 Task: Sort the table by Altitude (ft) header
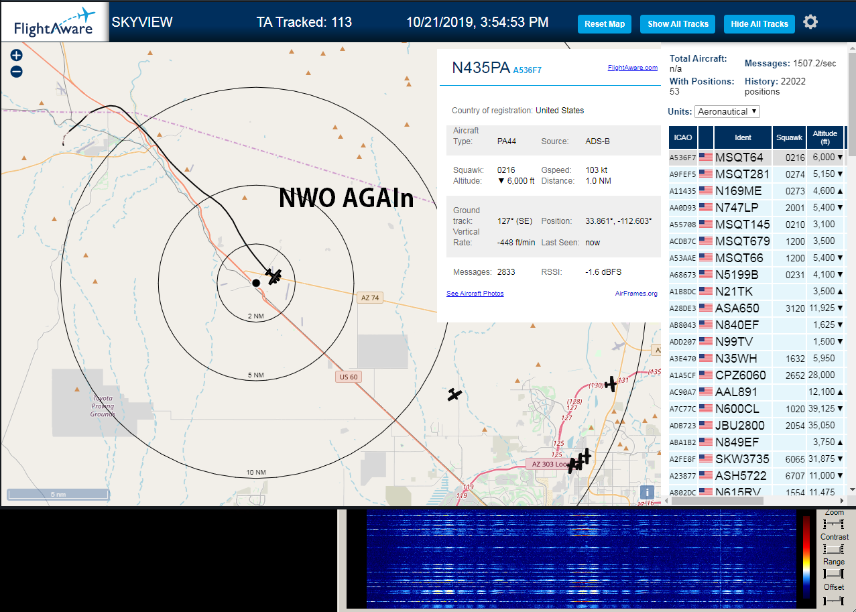[825, 137]
